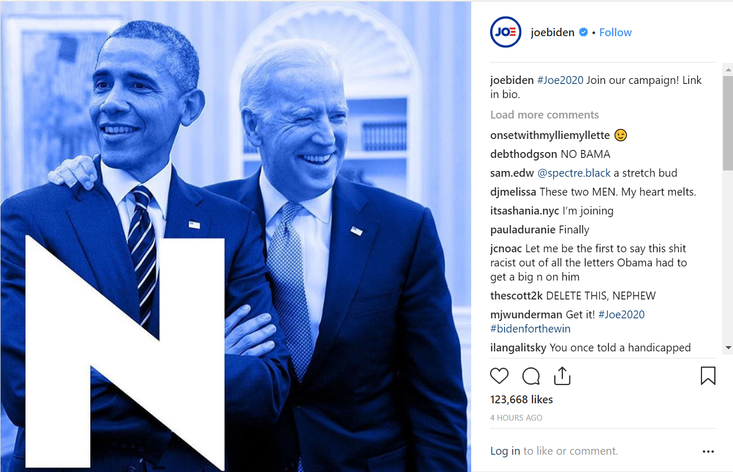Screen dimensions: 733x472
Task: Click the comments scrollbar down arrow
Action: tap(728, 348)
